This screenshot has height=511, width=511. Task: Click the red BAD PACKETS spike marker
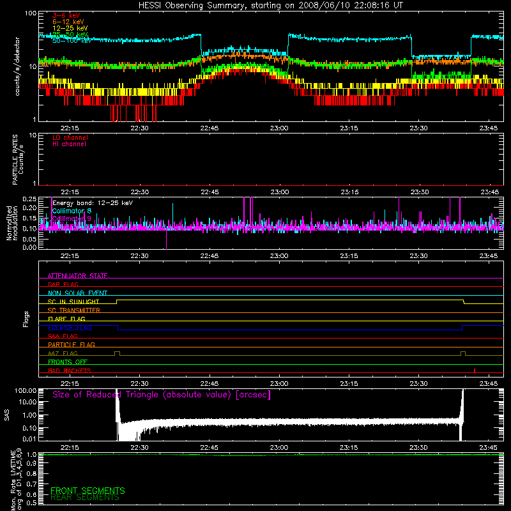point(475,370)
